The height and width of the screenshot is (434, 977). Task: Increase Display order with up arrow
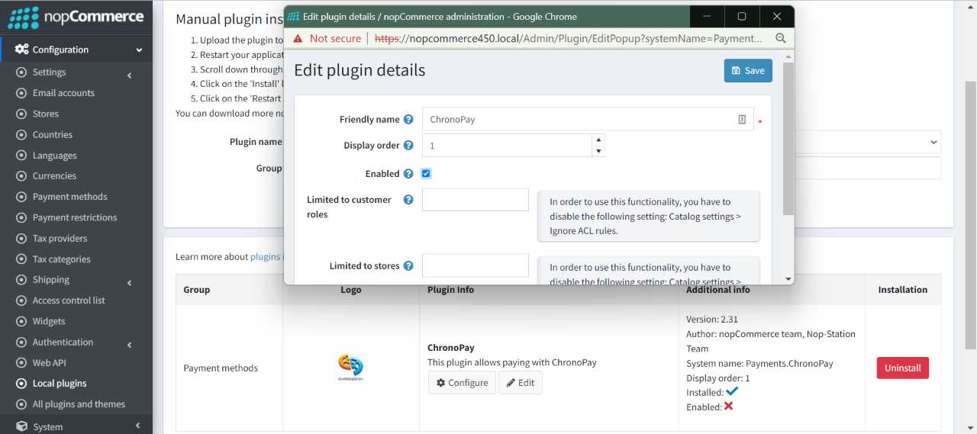point(598,140)
